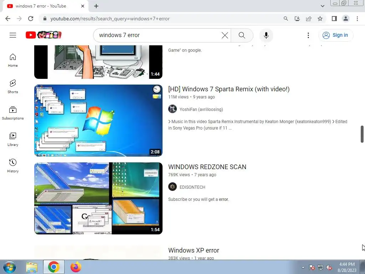Click the network tray icon
This screenshot has height=274, width=365.
(320, 267)
